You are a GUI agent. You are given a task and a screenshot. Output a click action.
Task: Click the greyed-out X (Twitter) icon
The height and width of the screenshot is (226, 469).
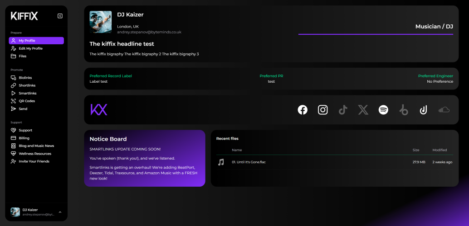pyautogui.click(x=363, y=110)
